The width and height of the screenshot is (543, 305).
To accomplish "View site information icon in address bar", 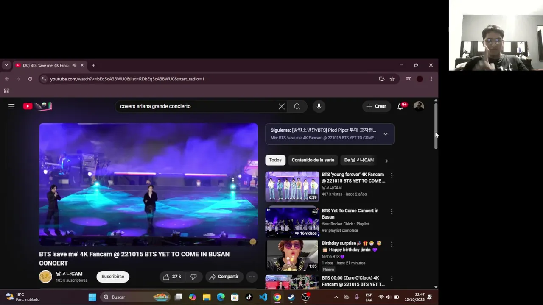I will (x=44, y=79).
